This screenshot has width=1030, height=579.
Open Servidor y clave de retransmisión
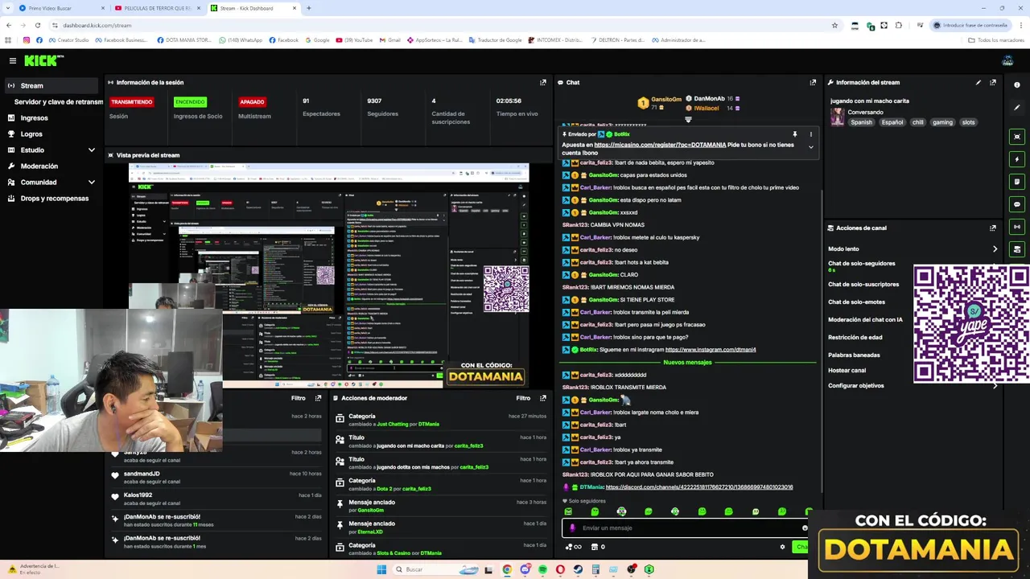(x=58, y=101)
